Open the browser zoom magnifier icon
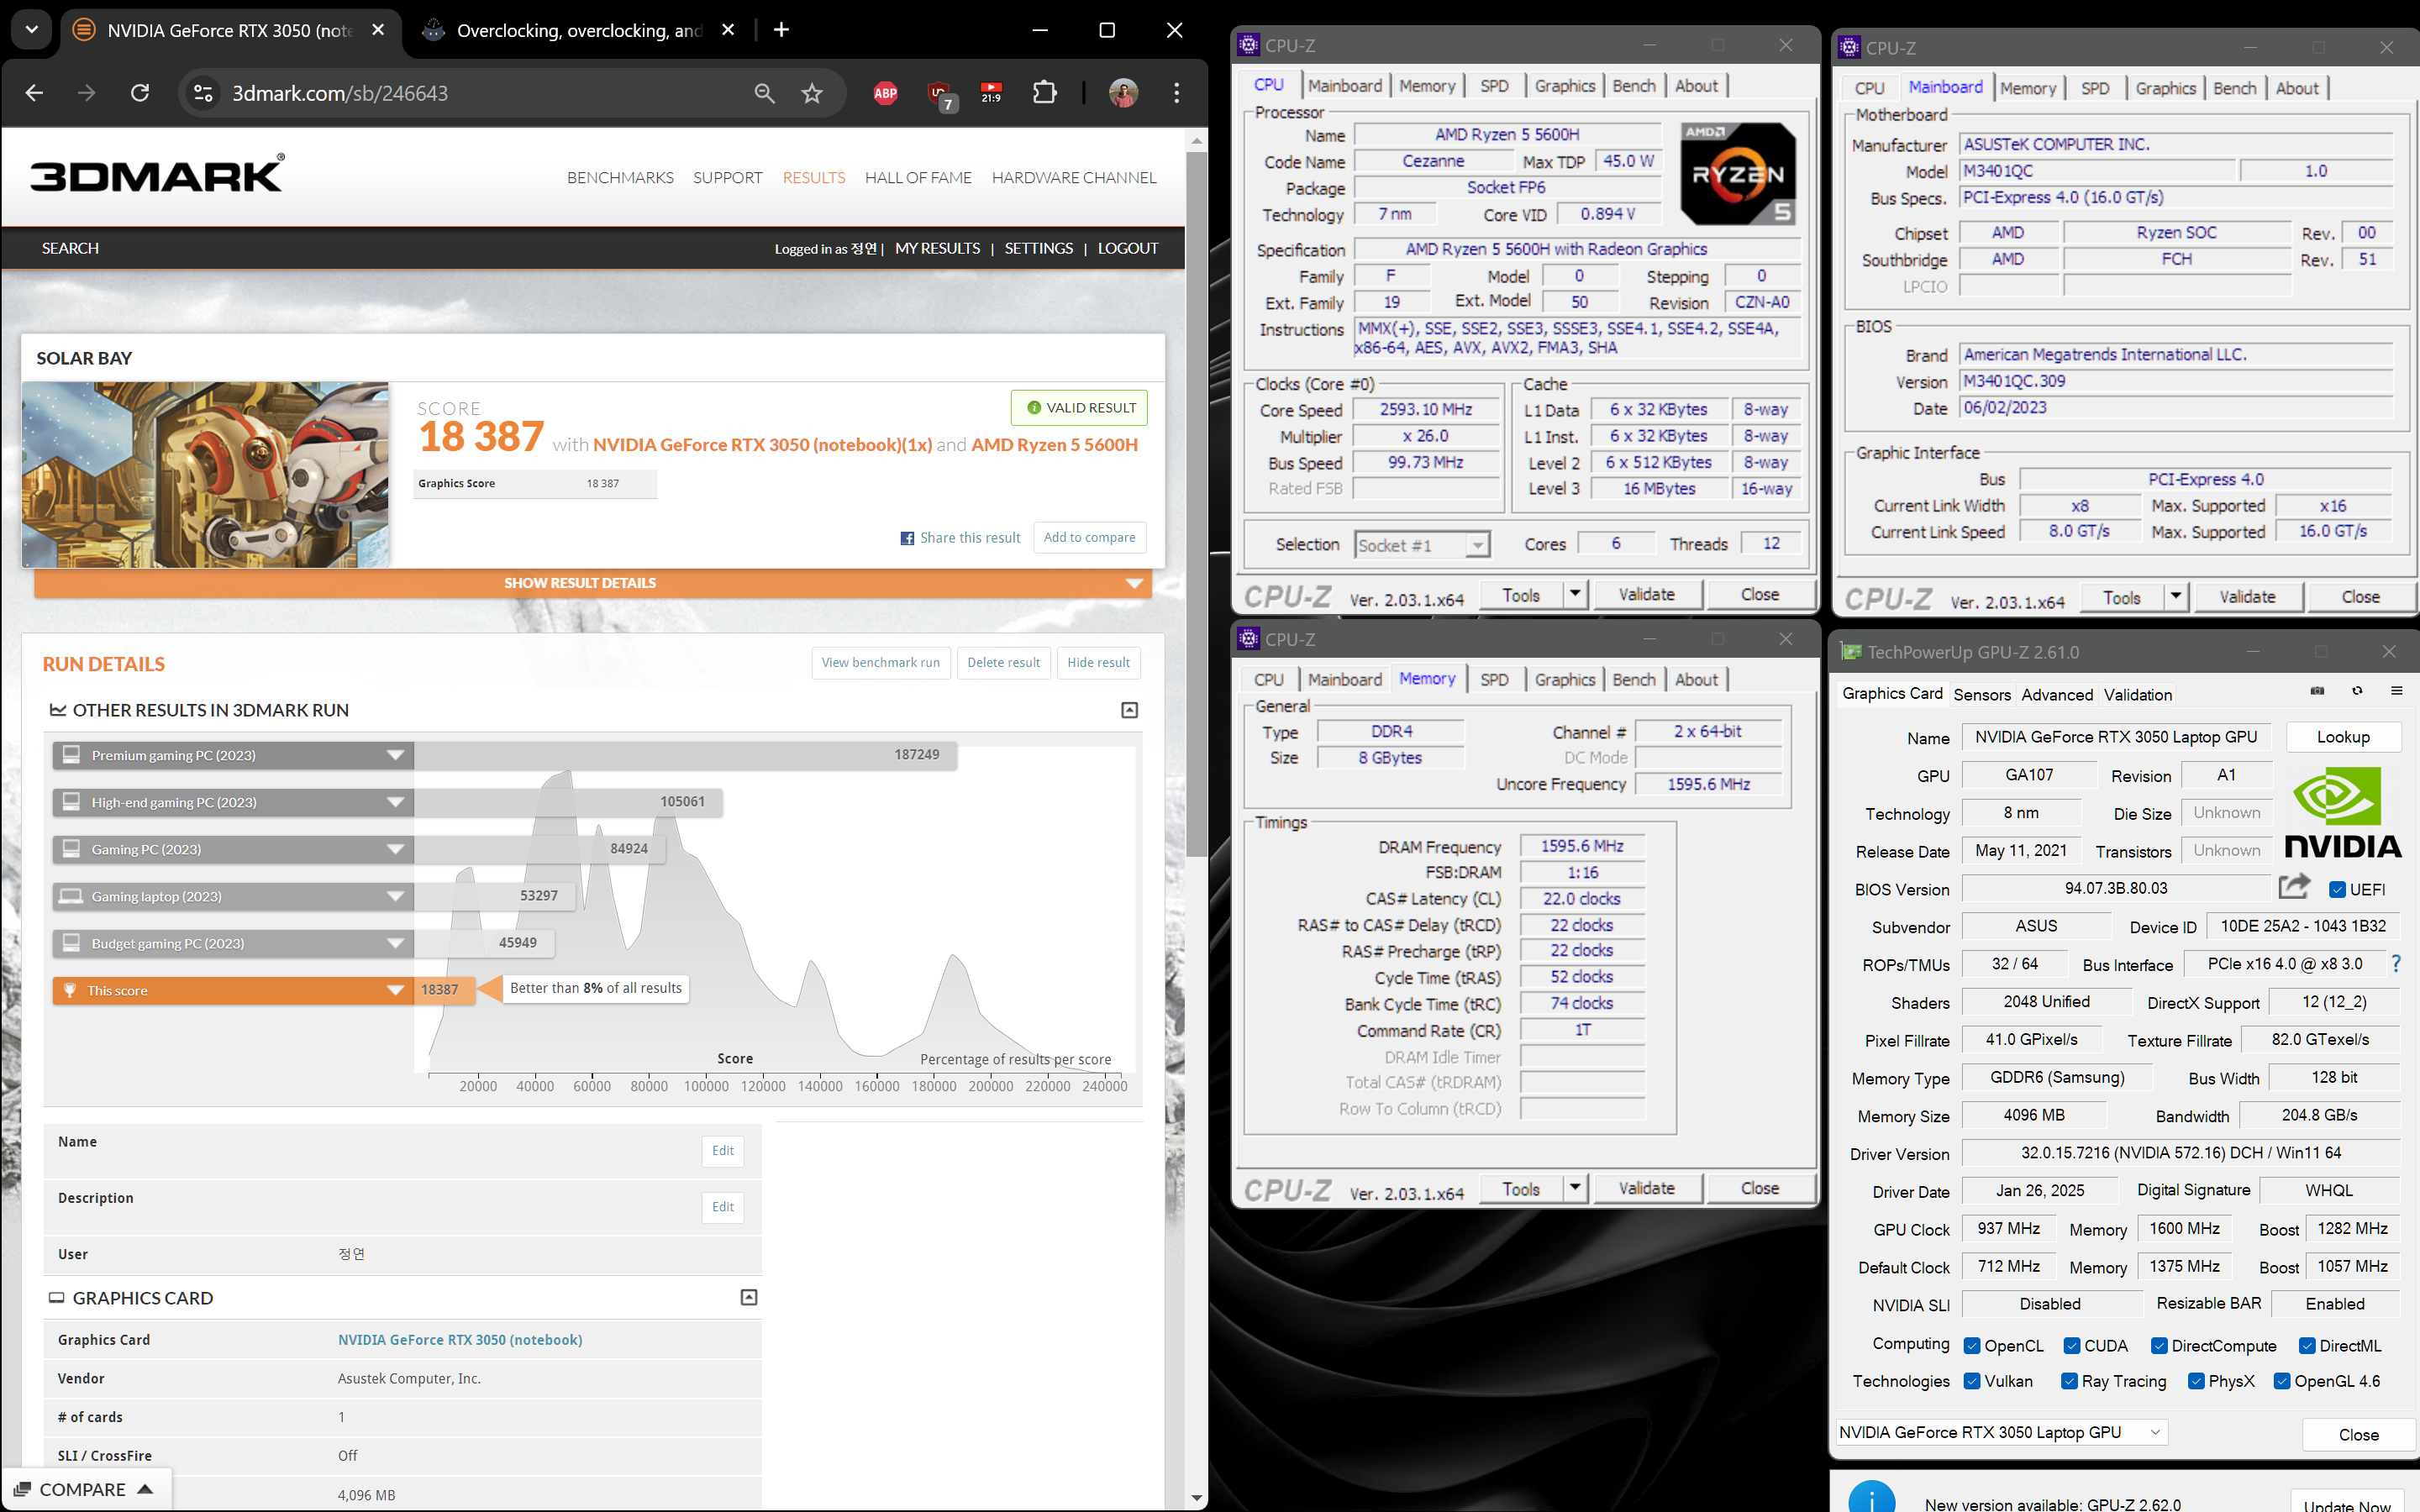Image resolution: width=2420 pixels, height=1512 pixels. click(x=764, y=93)
